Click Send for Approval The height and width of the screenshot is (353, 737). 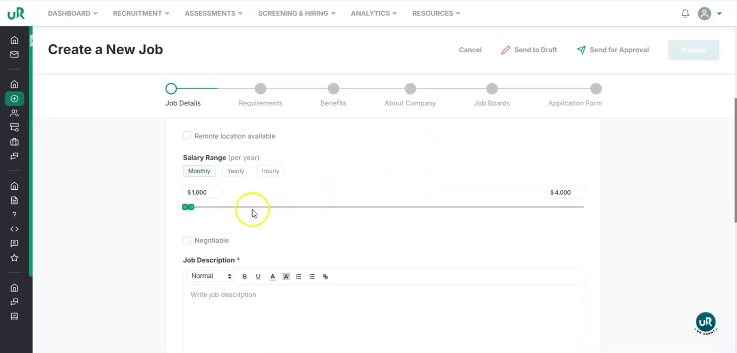click(x=613, y=50)
